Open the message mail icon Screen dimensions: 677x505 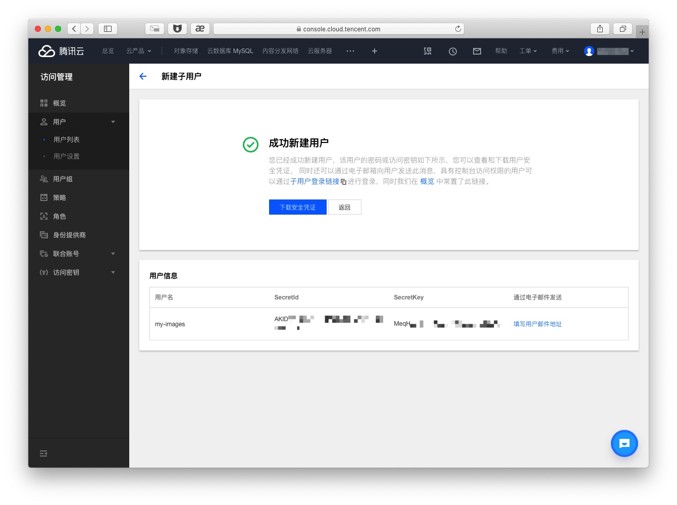pos(477,51)
